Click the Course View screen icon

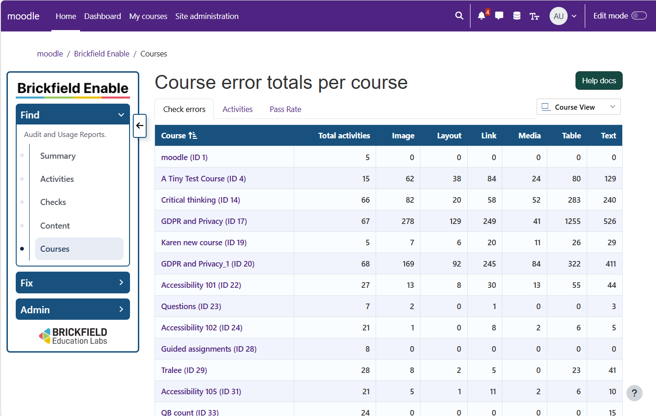click(546, 107)
